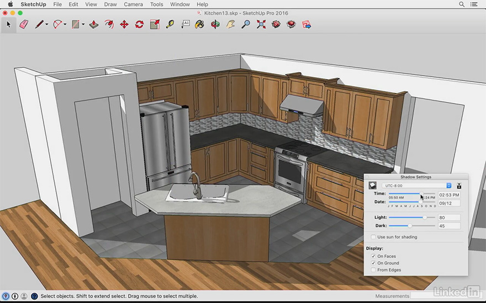This screenshot has width=486, height=303.
Task: Open the Extension Warehouse icon
Action: coord(291,24)
